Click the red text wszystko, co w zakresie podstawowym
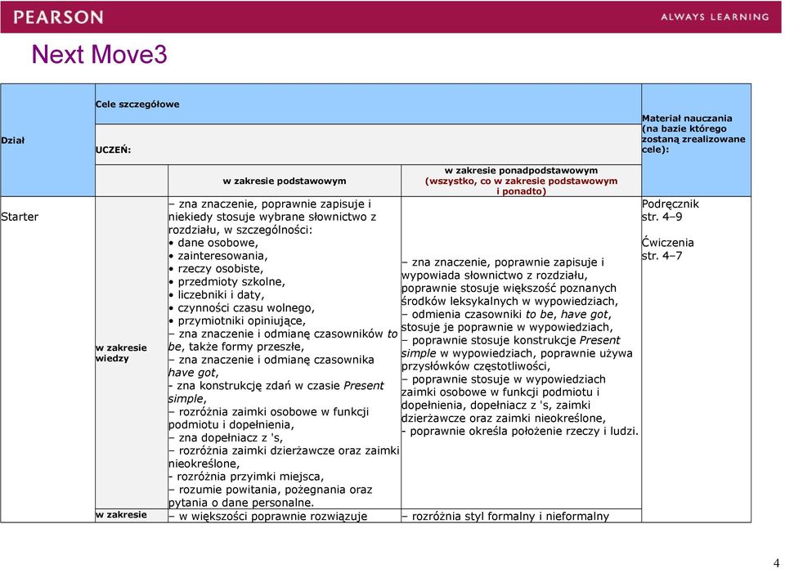The image size is (785, 569). coord(521,181)
